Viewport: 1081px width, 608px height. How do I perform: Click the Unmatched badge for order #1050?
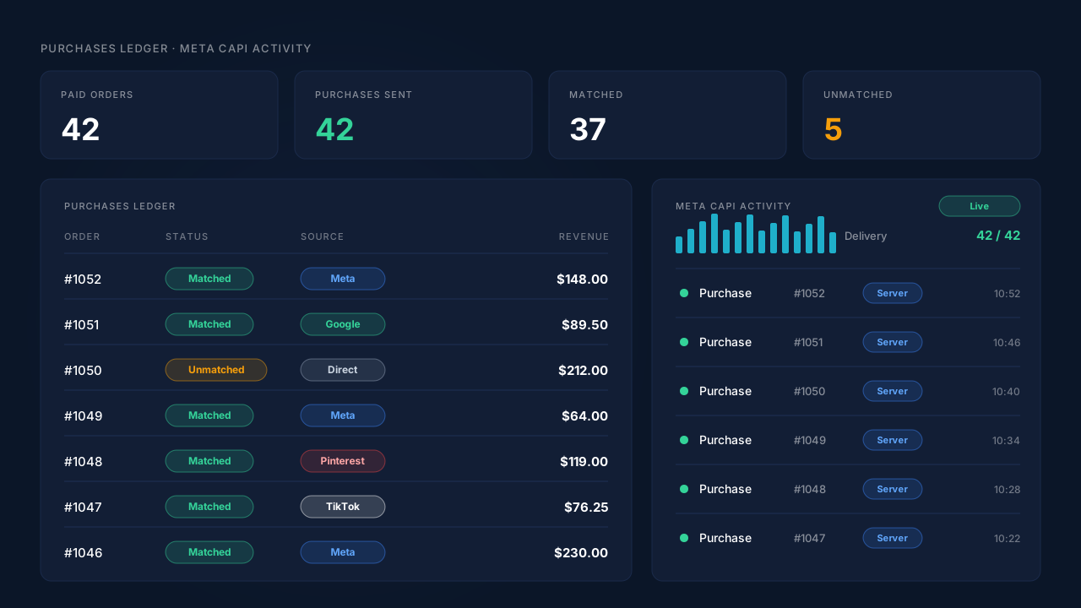click(x=216, y=370)
